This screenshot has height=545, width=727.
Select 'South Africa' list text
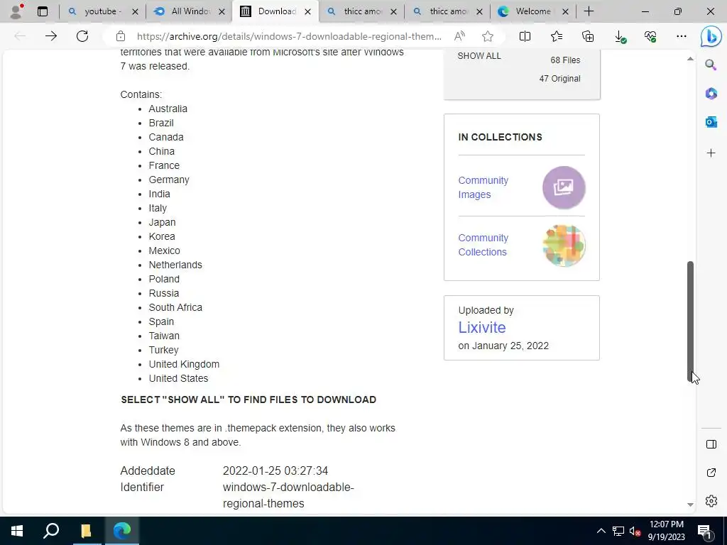(175, 307)
